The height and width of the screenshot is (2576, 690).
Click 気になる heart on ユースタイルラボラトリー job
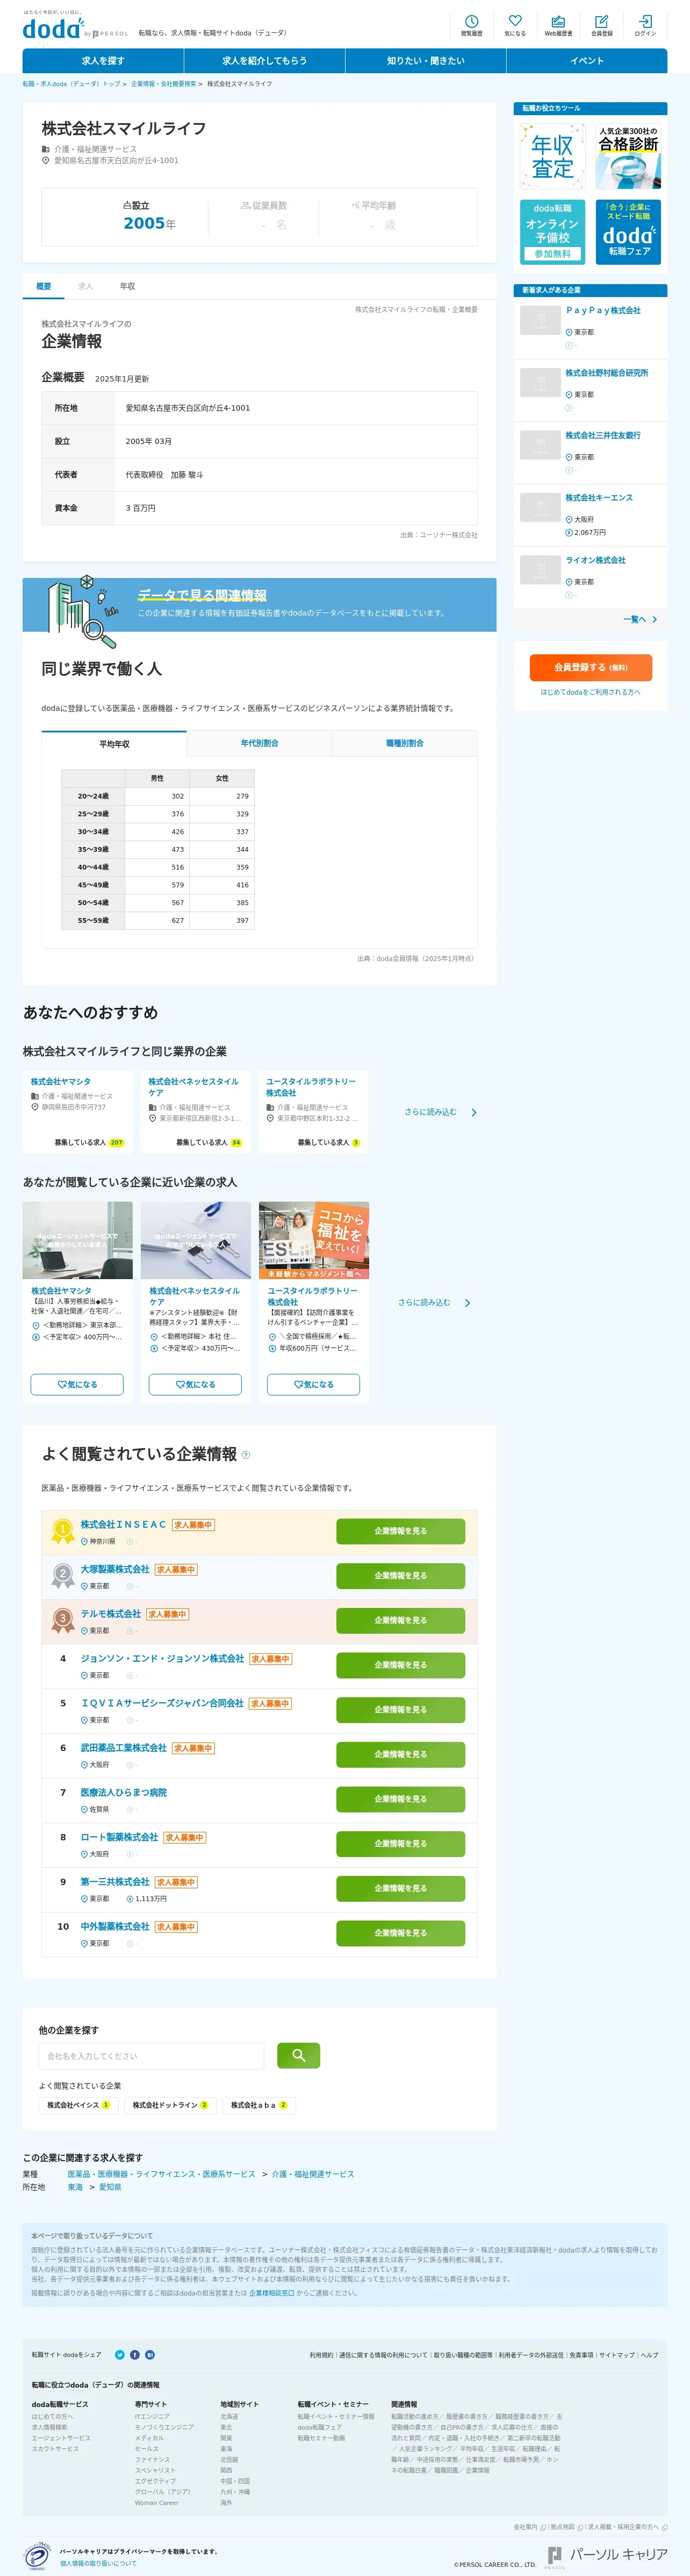point(313,1385)
